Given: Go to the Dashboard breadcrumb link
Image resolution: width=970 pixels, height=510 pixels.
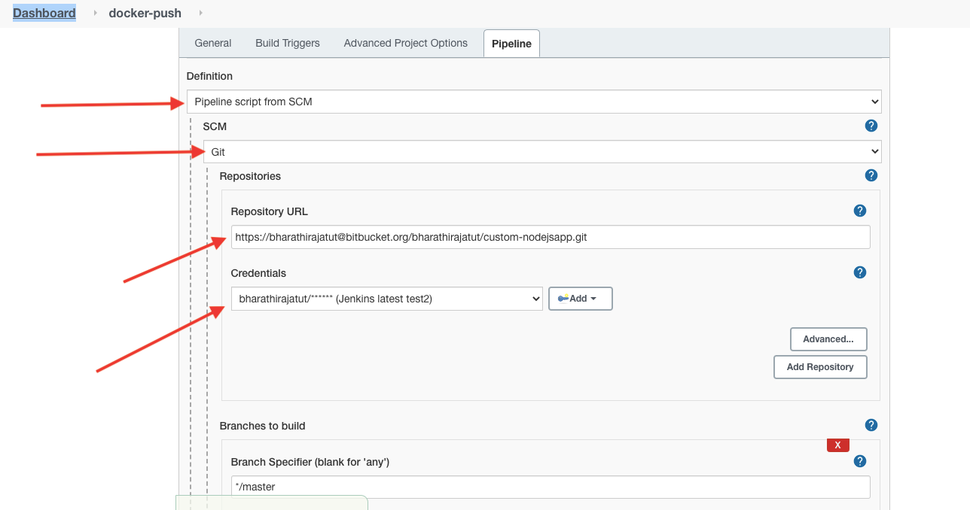Looking at the screenshot, I should coord(44,13).
